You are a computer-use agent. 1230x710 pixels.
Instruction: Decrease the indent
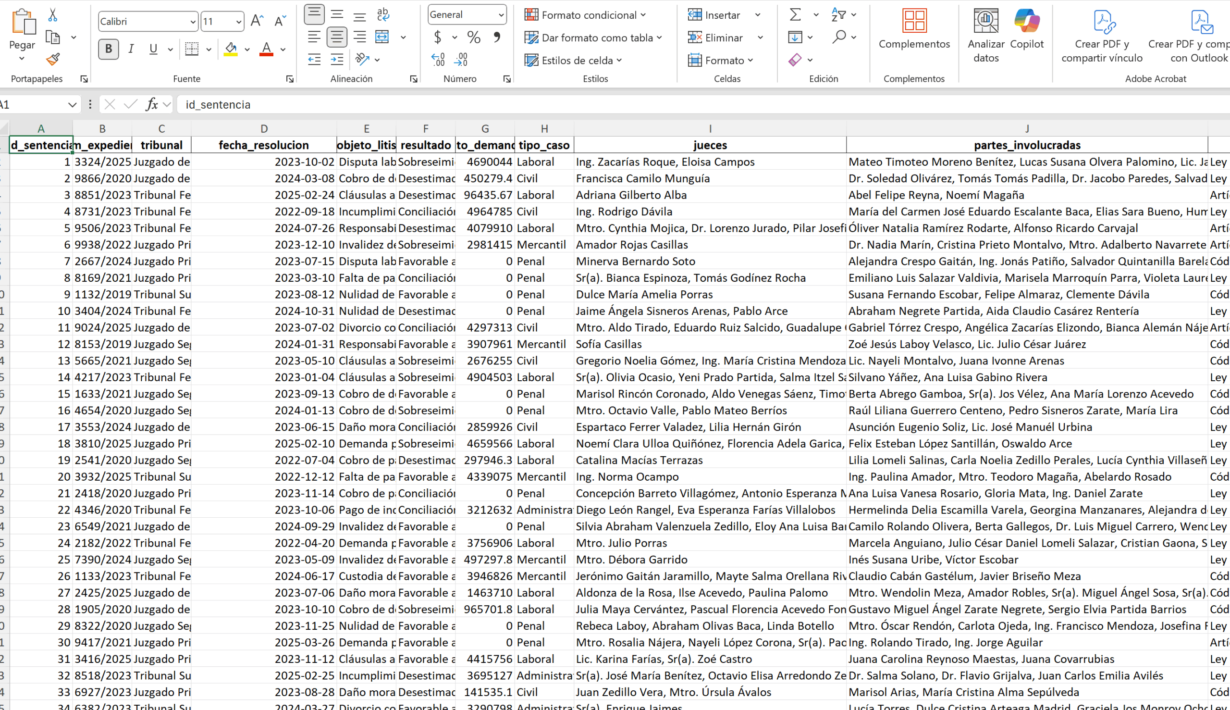(314, 60)
